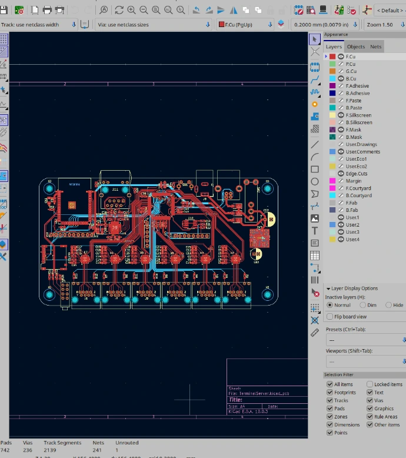Select the Measure ruler tool
406x458 pixels.
(x=315, y=333)
